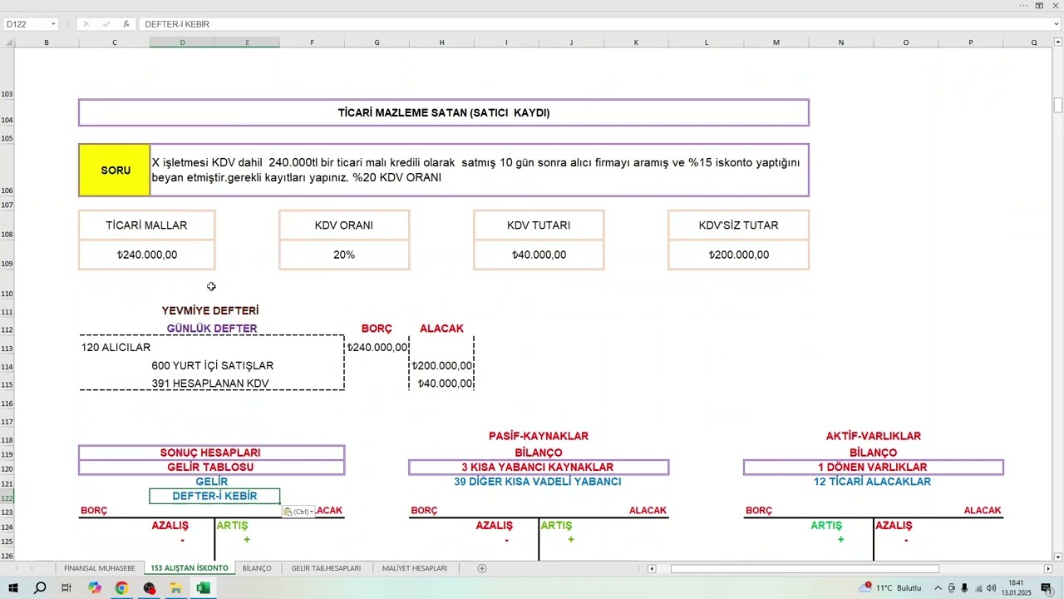The image size is (1064, 599).
Task: Select the MALİYET HESAPLARI sheet tab
Action: pos(415,568)
